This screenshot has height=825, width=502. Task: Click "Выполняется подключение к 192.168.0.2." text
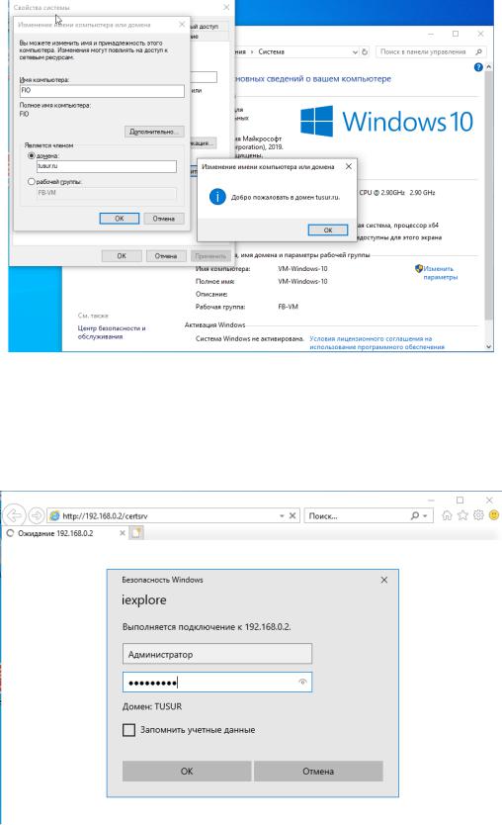207,626
